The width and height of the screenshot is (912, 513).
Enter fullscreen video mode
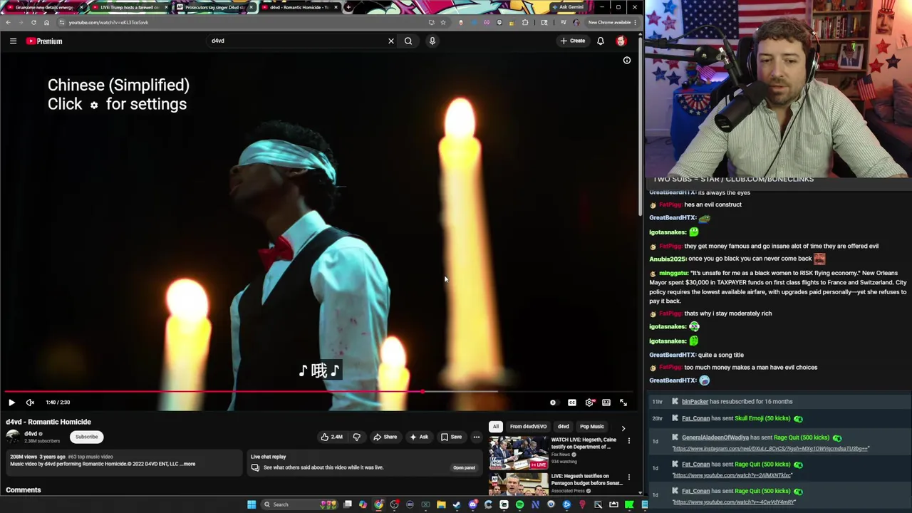coord(623,403)
